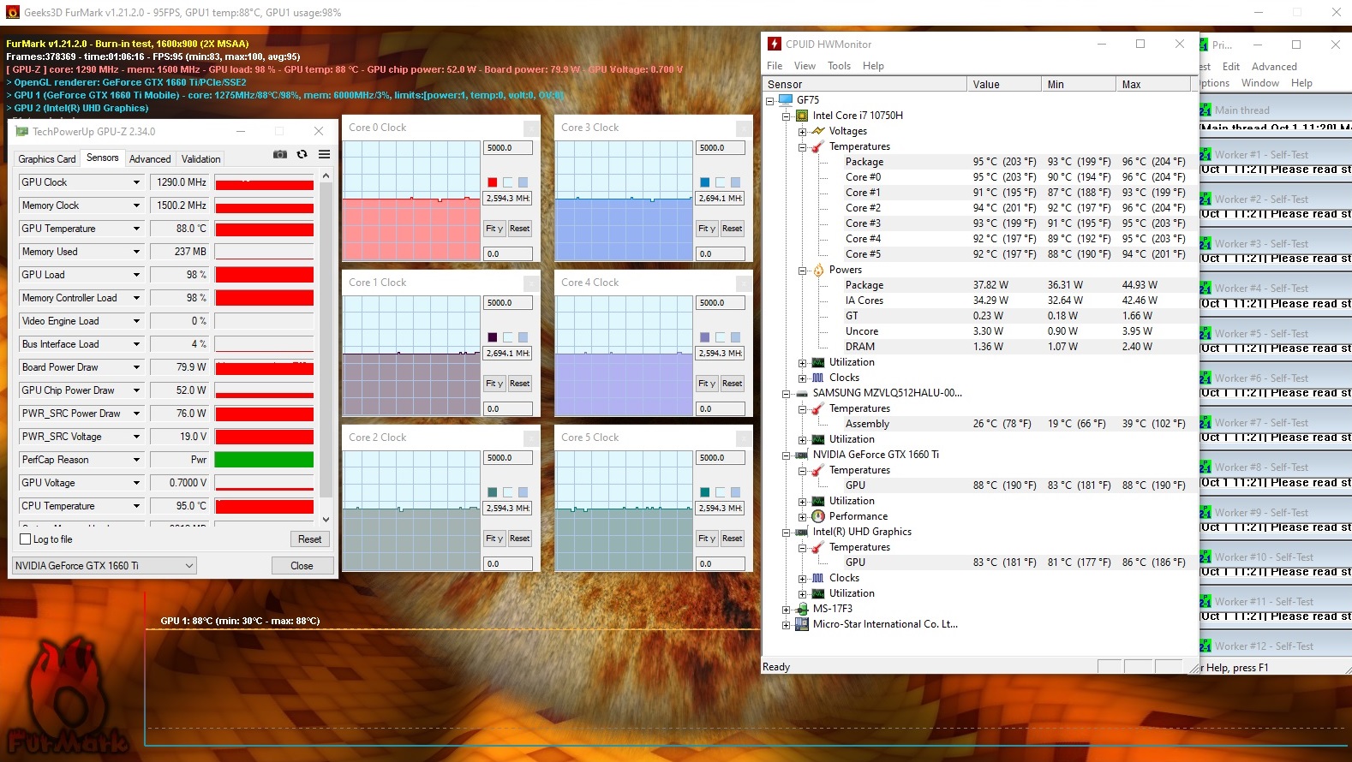Image resolution: width=1352 pixels, height=762 pixels.
Task: Click the Max column header in HWMonitor
Action: [1153, 84]
